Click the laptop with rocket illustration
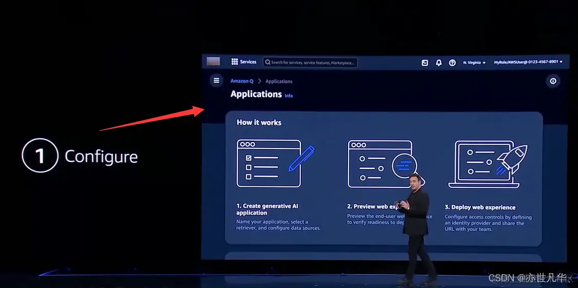 pos(487,164)
